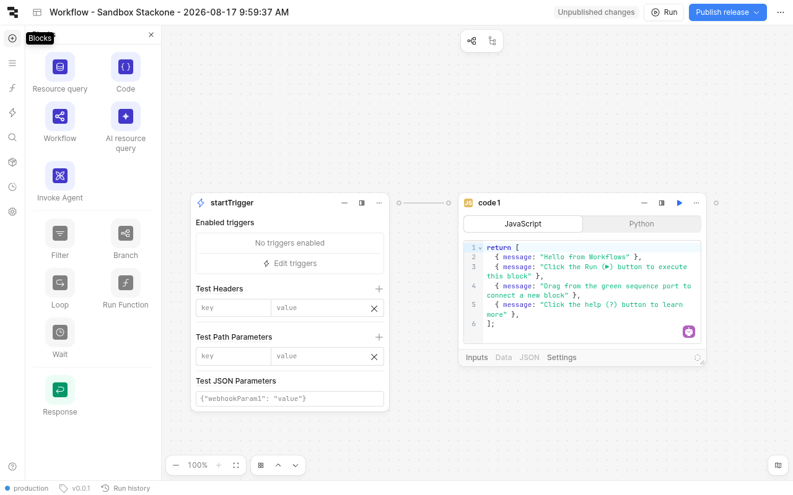Open the history clock icon in the sidebar

point(12,187)
